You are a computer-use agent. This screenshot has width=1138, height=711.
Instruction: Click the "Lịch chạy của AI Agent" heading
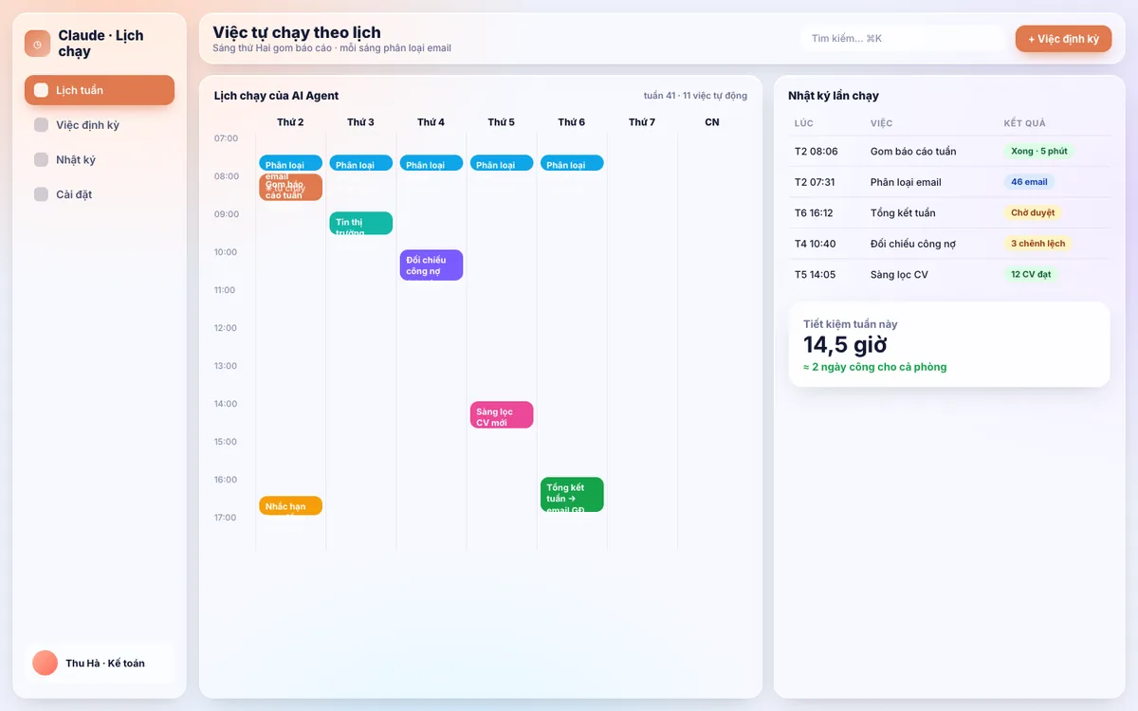276,96
